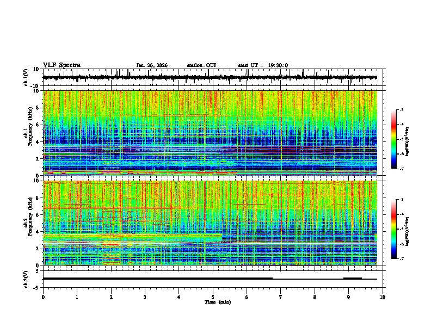Click time axis tick label "6"
The width and height of the screenshot is (431, 333).
247,297
